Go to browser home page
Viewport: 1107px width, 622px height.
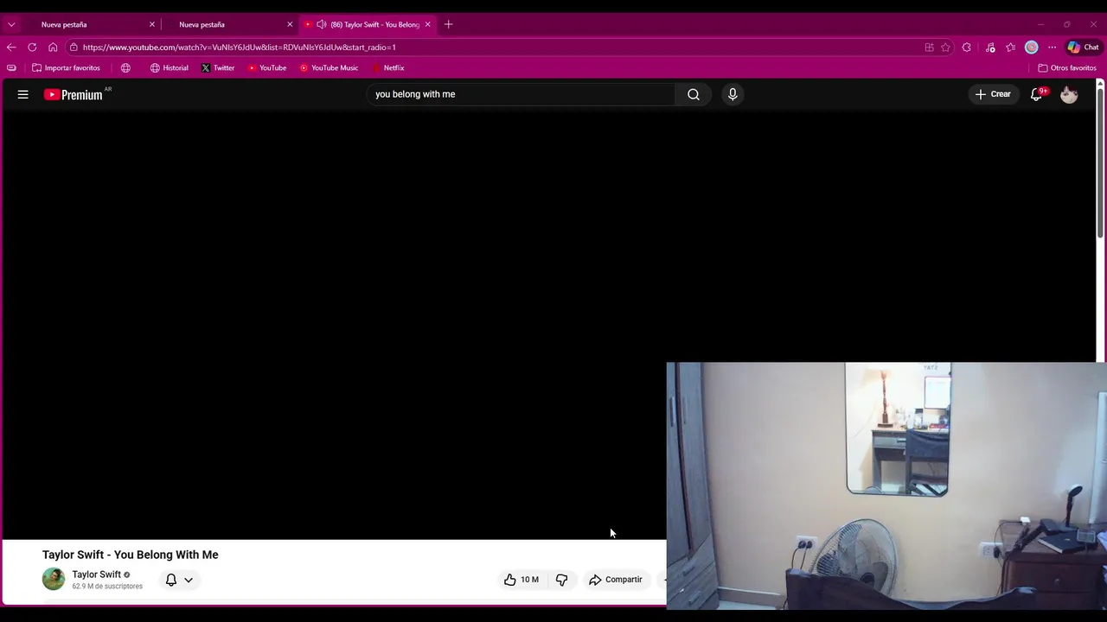click(x=53, y=48)
